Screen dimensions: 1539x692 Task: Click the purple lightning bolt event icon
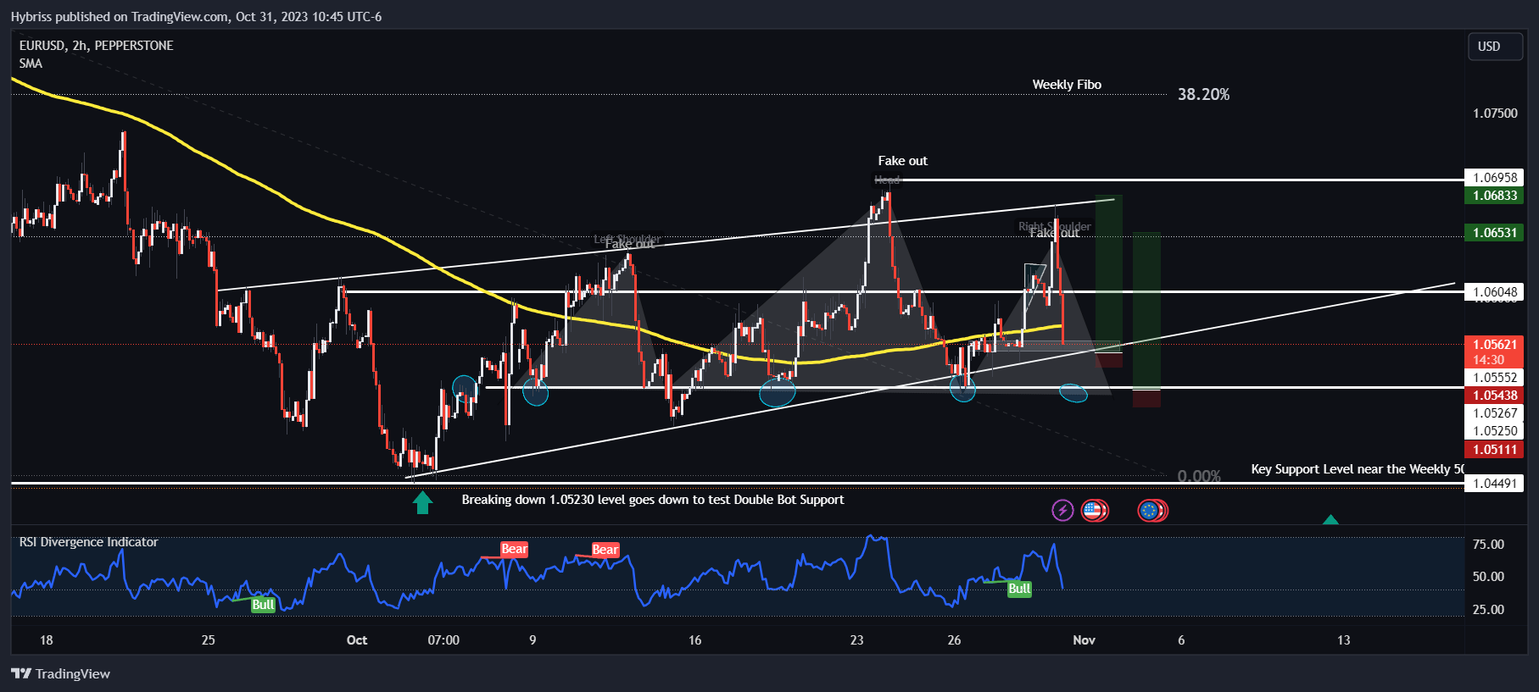point(1062,510)
